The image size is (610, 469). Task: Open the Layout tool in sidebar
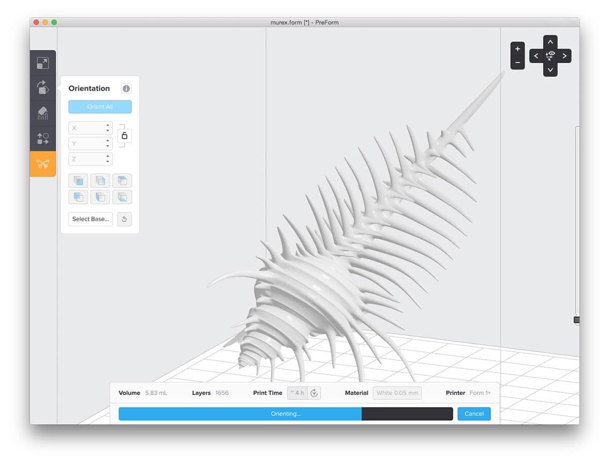(x=43, y=138)
